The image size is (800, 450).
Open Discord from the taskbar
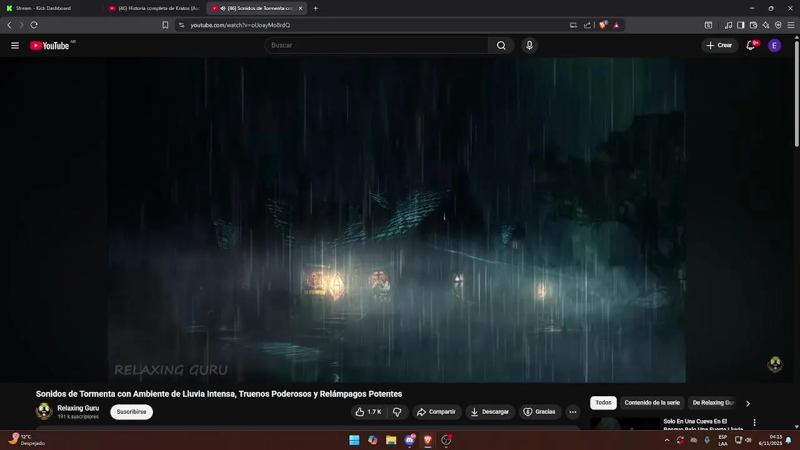pyautogui.click(x=410, y=440)
